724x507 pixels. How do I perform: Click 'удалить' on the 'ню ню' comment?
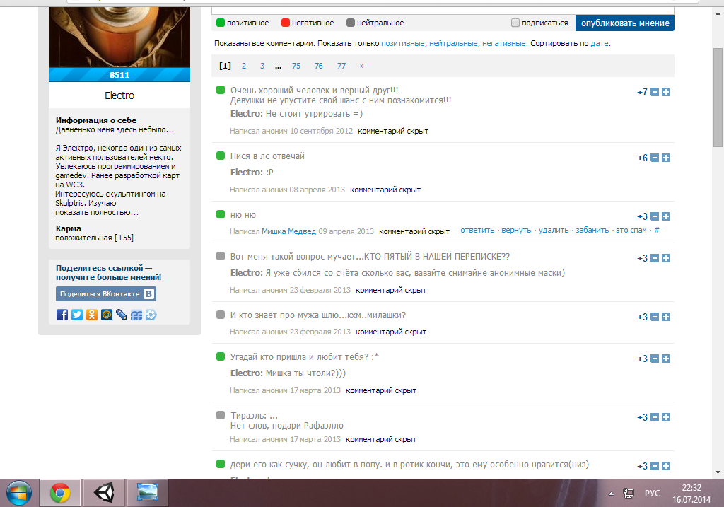click(553, 230)
